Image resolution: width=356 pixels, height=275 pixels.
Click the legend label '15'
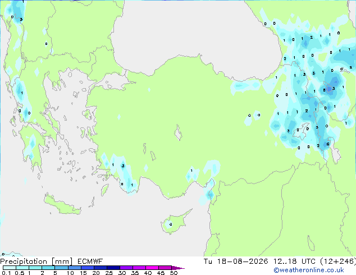click(83, 273)
